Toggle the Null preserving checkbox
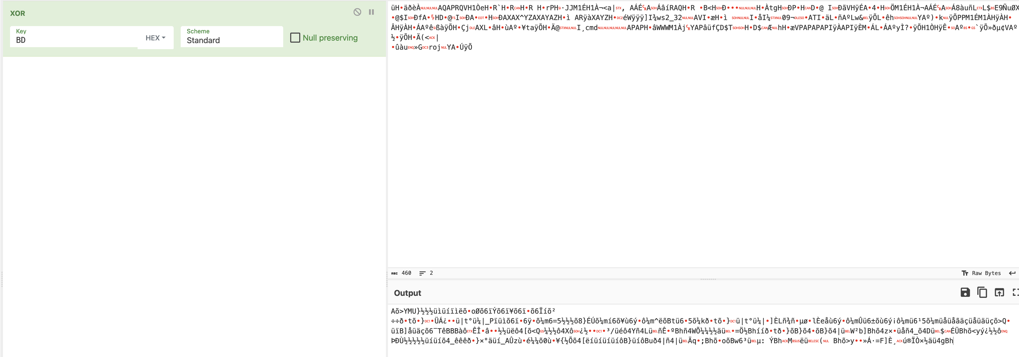This screenshot has width=1019, height=357. coord(295,38)
